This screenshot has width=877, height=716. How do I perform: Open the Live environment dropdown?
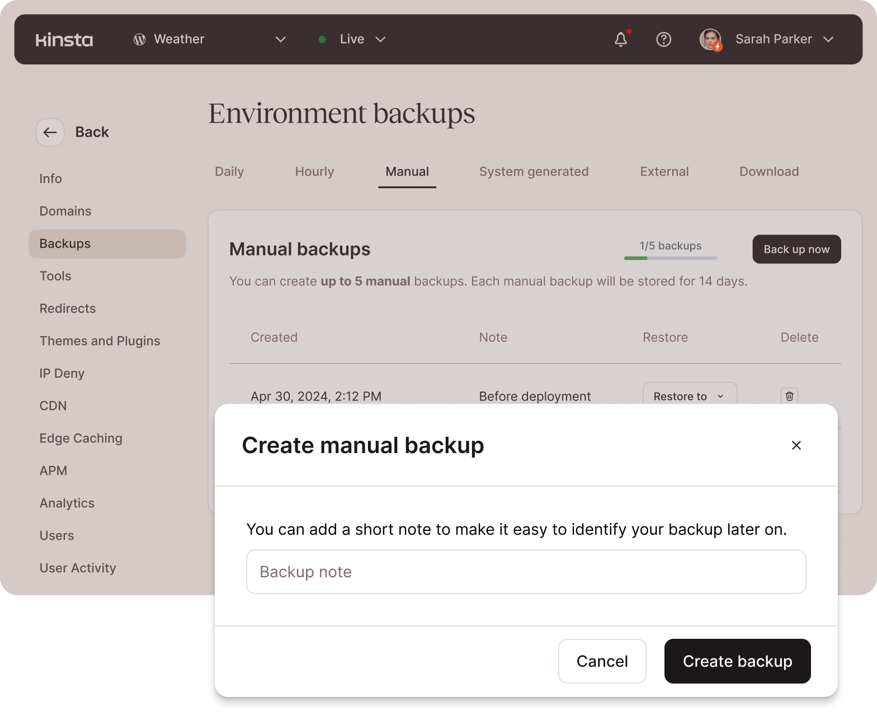click(x=380, y=39)
